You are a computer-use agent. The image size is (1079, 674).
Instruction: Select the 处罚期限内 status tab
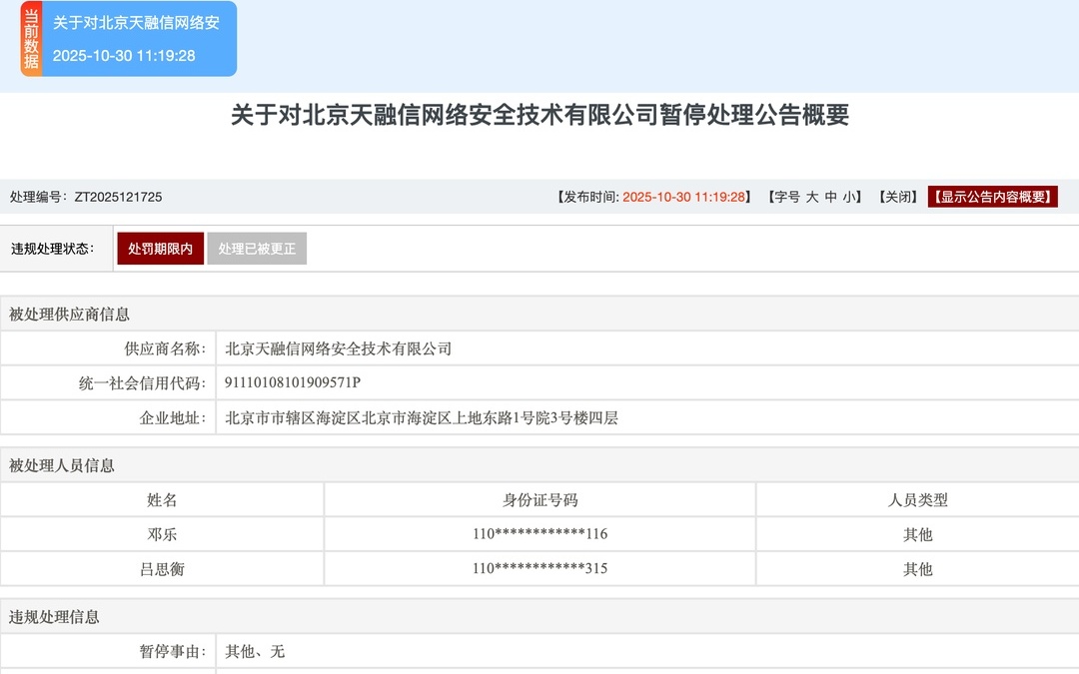tap(160, 249)
